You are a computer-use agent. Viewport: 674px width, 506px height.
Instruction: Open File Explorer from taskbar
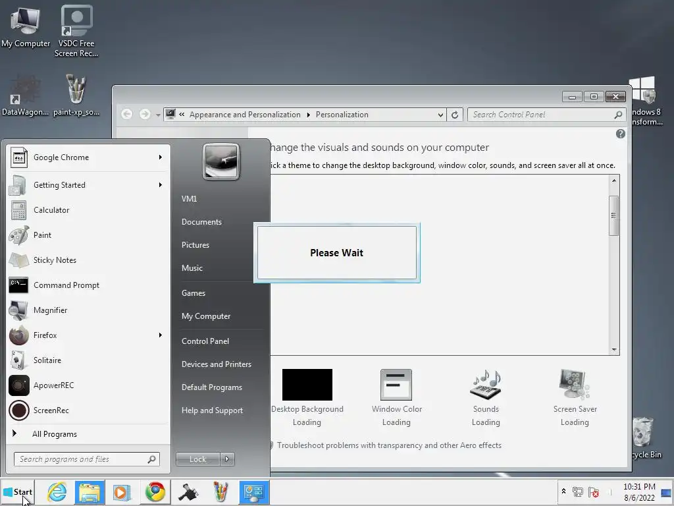click(x=90, y=492)
